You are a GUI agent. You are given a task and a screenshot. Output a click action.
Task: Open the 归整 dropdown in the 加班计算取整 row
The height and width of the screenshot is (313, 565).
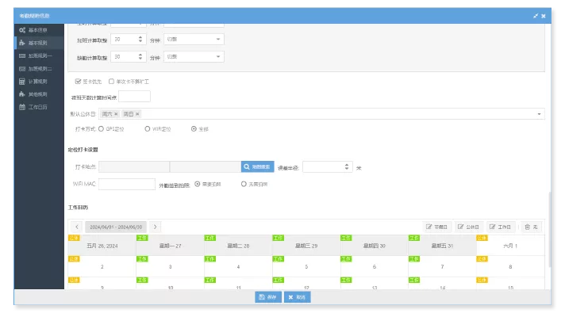194,39
